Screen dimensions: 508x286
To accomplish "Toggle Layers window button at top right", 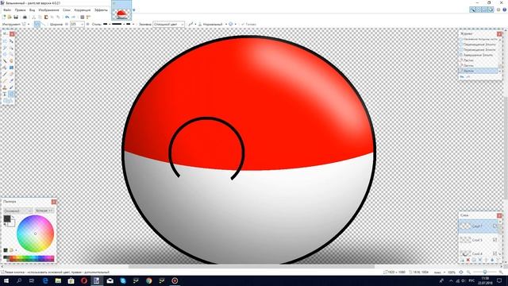I will coord(484,10).
